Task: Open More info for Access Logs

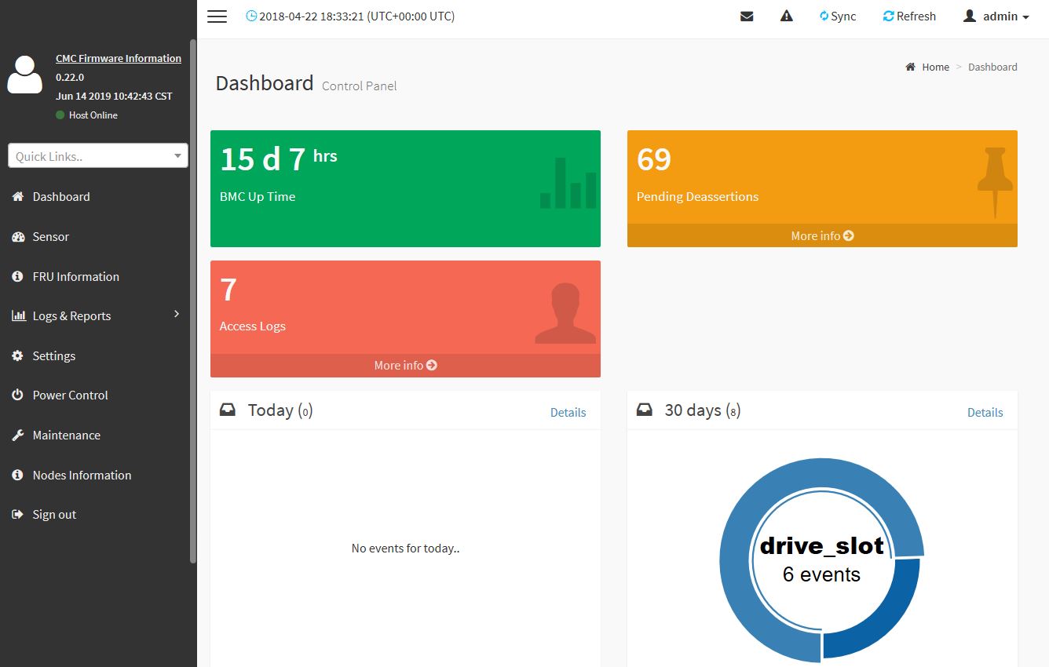Action: tap(405, 366)
